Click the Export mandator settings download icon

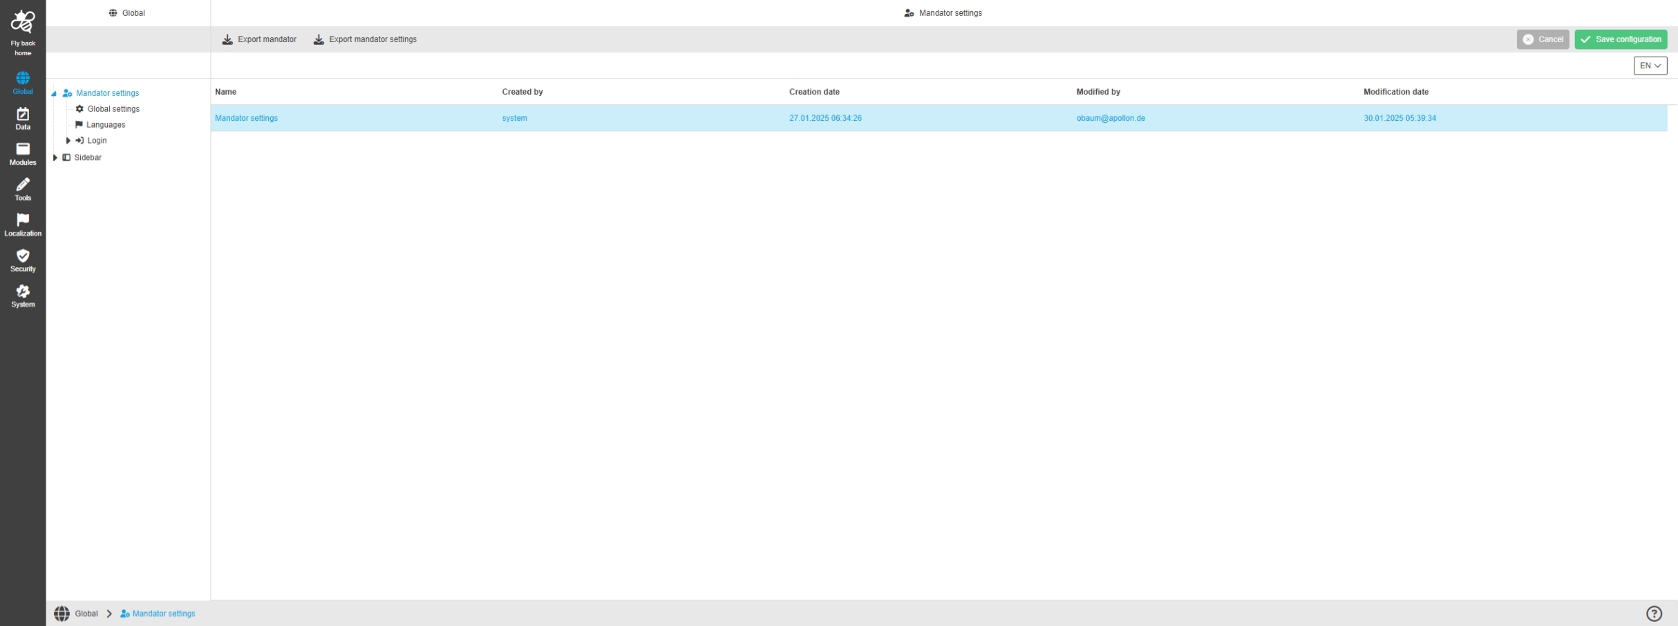(x=319, y=39)
